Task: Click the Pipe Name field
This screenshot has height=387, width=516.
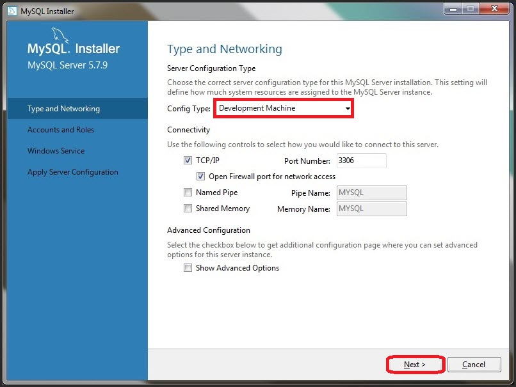Action: 371,193
